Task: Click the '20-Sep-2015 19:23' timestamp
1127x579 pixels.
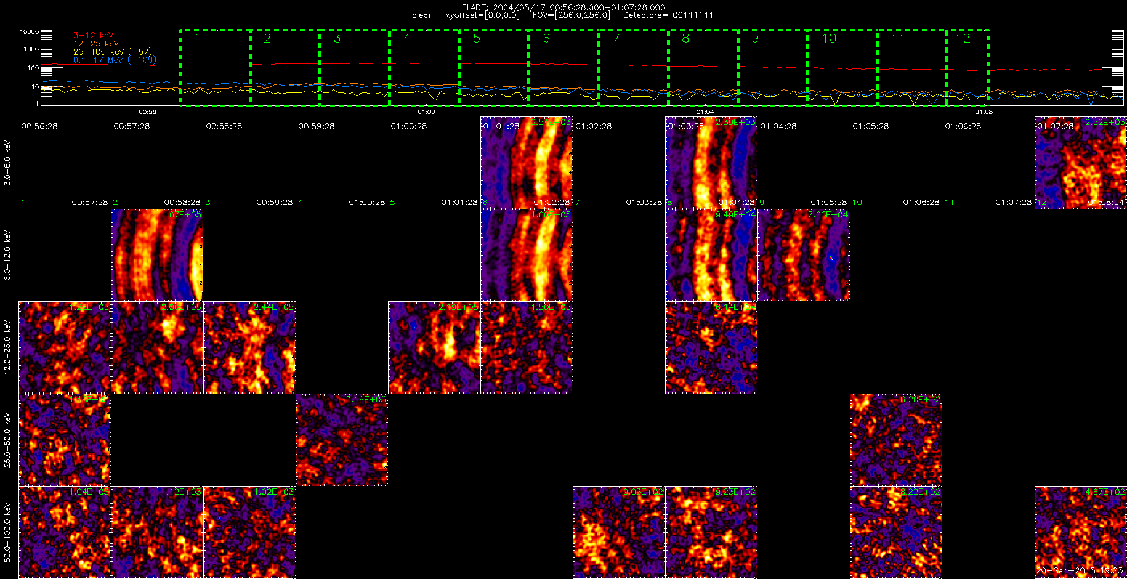Action: pos(1080,571)
